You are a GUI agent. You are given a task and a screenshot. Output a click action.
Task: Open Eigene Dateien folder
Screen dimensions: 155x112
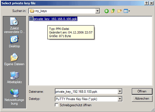(x=14, y=59)
